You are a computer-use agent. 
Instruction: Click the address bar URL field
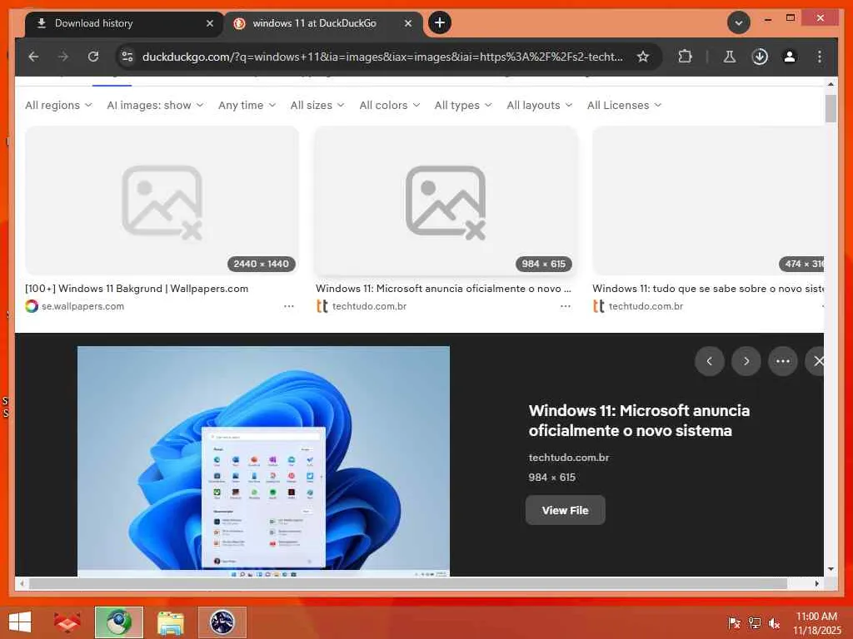click(x=382, y=57)
